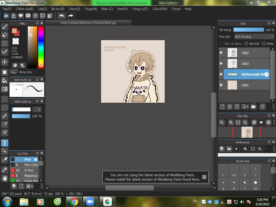276x207 pixels.
Task: Select the Pen (Sharp) brush
Action: tap(24, 165)
